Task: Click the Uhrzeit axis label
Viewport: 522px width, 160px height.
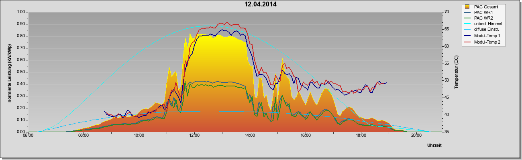Action: pyautogui.click(x=434, y=146)
